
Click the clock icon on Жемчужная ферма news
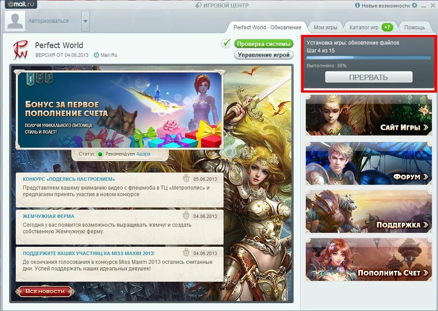[x=186, y=215]
